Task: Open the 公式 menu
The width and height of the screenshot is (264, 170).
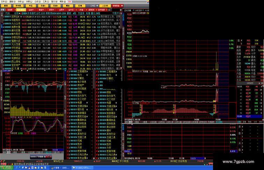Action: coord(37,1)
